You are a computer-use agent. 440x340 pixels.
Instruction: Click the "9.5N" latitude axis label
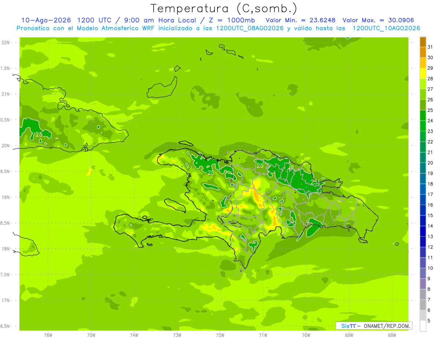tap(5, 172)
